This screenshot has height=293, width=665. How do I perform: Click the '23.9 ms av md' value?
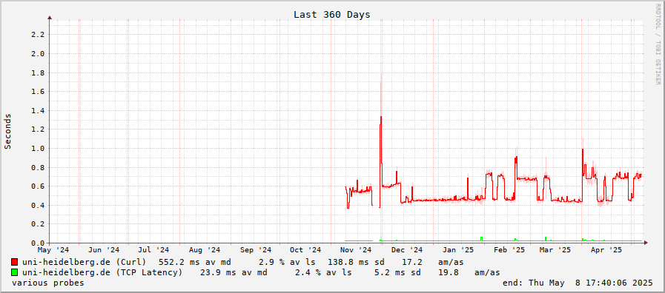234,273
